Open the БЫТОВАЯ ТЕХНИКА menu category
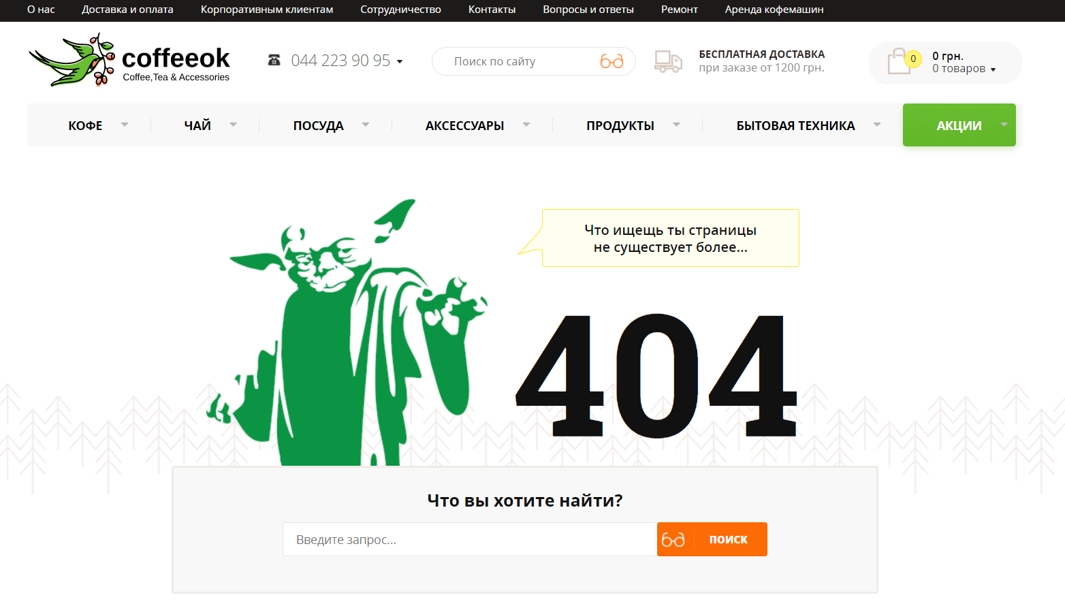Screen dimensions: 1065x606 [795, 125]
